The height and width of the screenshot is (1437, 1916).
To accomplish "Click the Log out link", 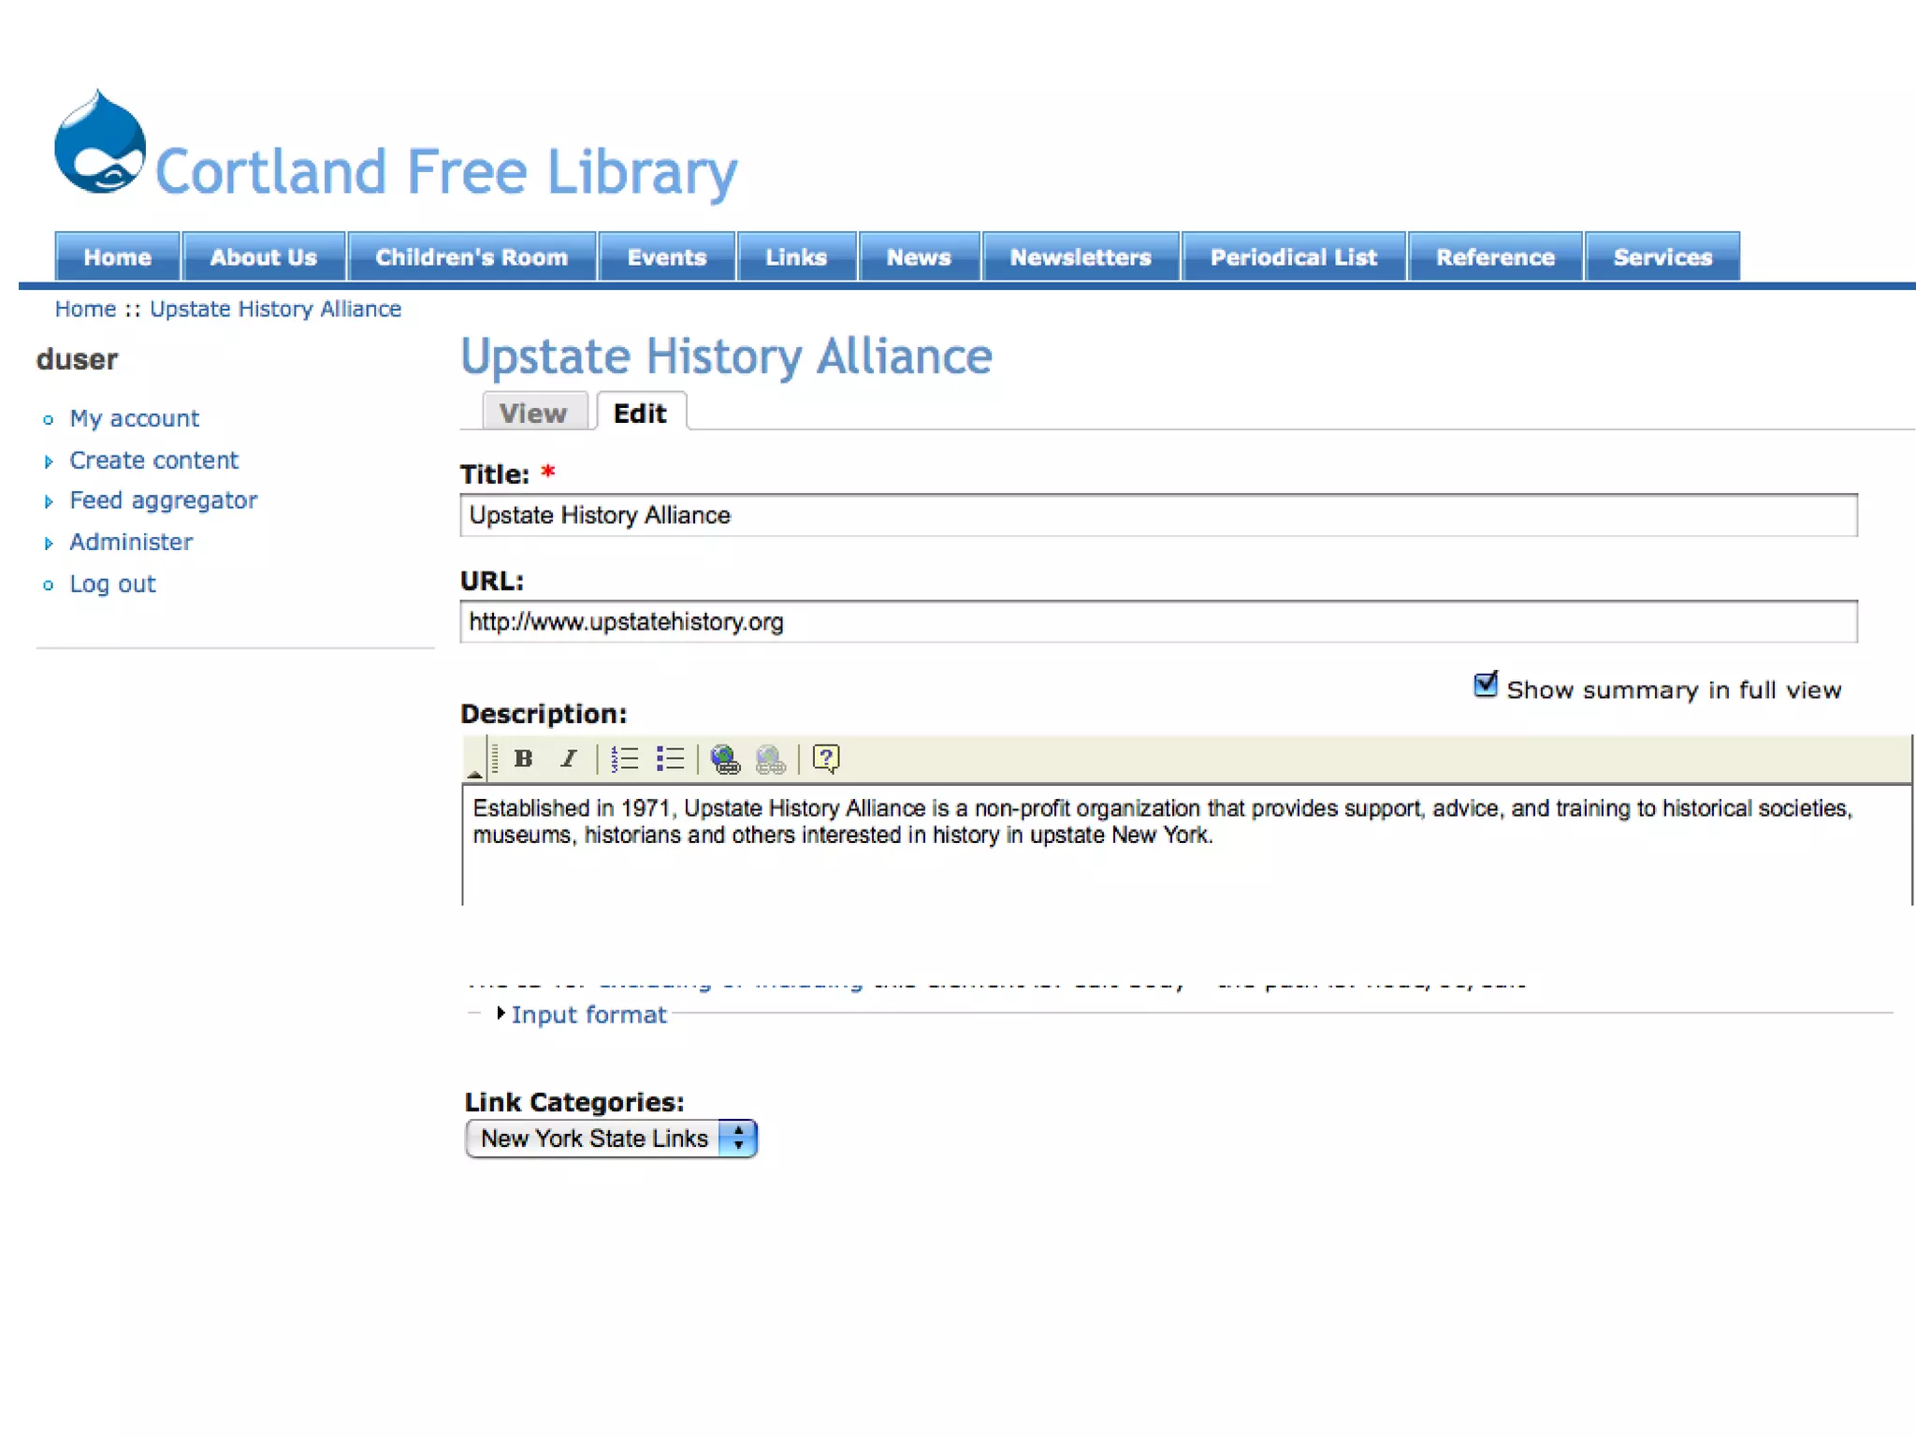I will 112,584.
